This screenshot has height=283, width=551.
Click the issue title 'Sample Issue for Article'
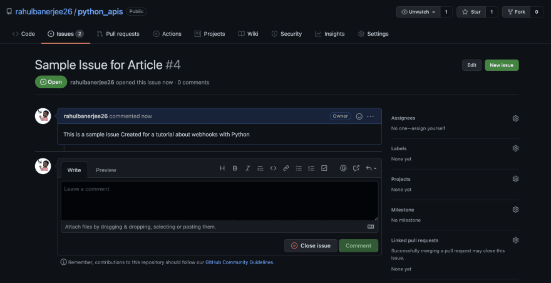click(x=99, y=65)
